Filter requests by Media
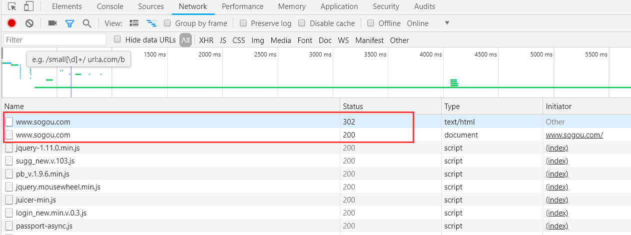Image resolution: width=631 pixels, height=235 pixels. pyautogui.click(x=281, y=40)
